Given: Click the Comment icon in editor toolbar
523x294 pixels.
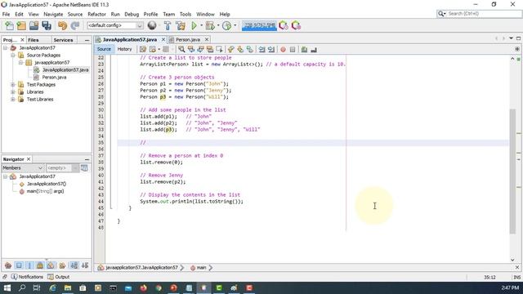Looking at the screenshot, I should pyautogui.click(x=304, y=49).
